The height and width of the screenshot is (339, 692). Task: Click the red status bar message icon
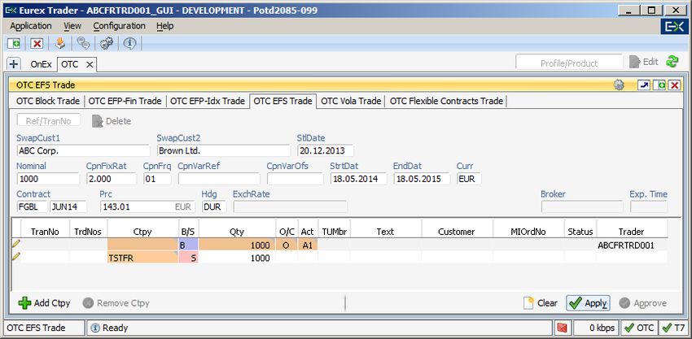click(562, 328)
